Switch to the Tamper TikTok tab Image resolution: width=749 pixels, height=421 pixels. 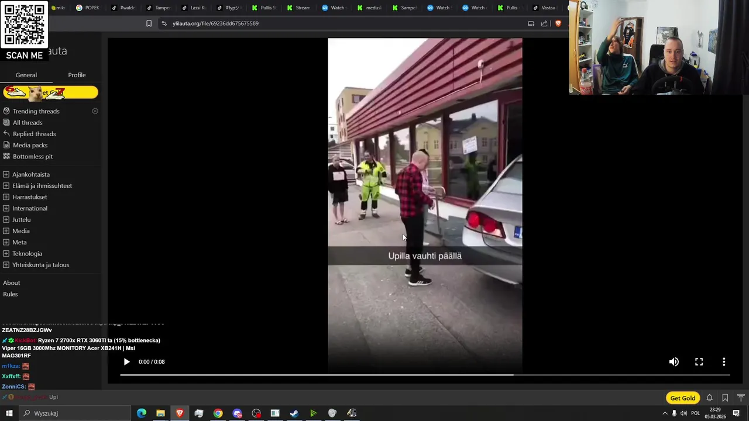click(x=159, y=8)
